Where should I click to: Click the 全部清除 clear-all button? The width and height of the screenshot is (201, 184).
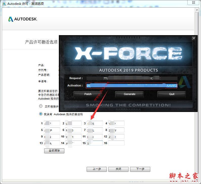tap(54, 151)
